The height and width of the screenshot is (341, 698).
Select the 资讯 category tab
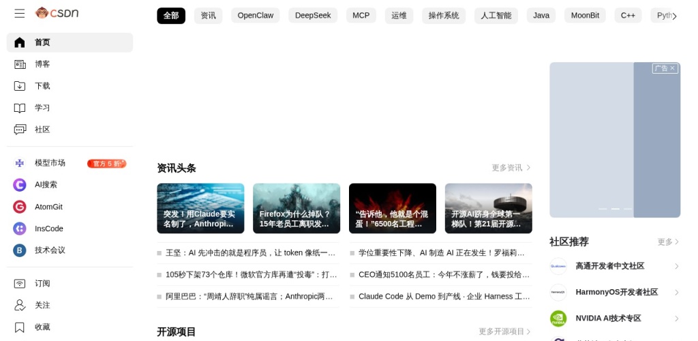[x=209, y=16]
